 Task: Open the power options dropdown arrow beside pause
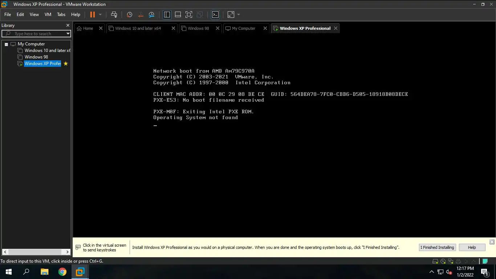click(100, 15)
